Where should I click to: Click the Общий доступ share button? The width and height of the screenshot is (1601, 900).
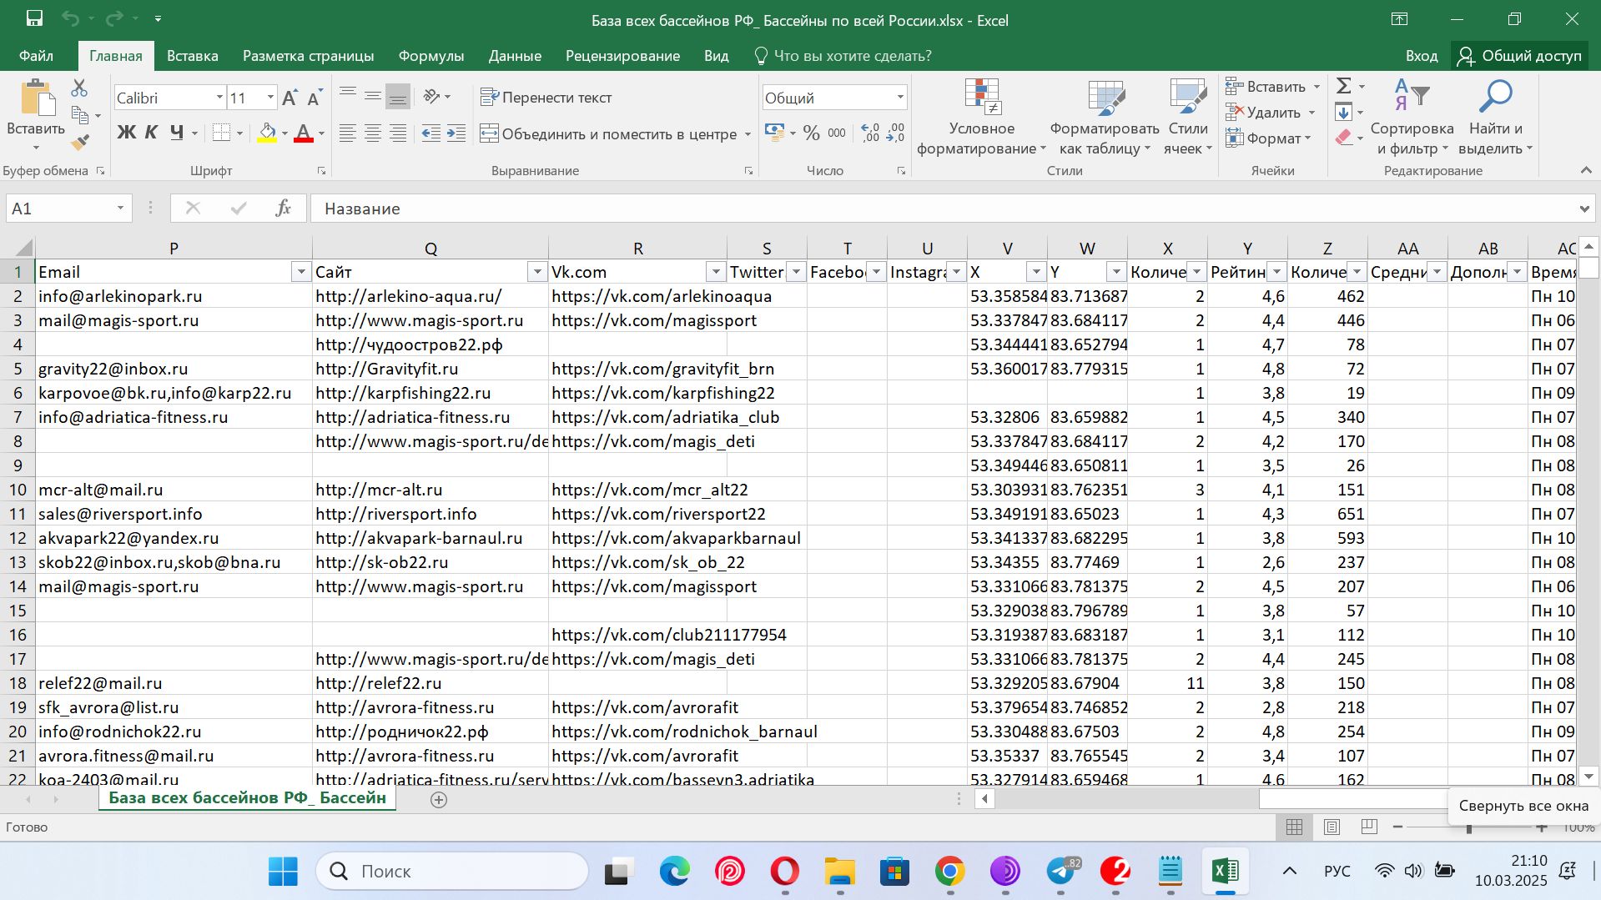pos(1519,56)
